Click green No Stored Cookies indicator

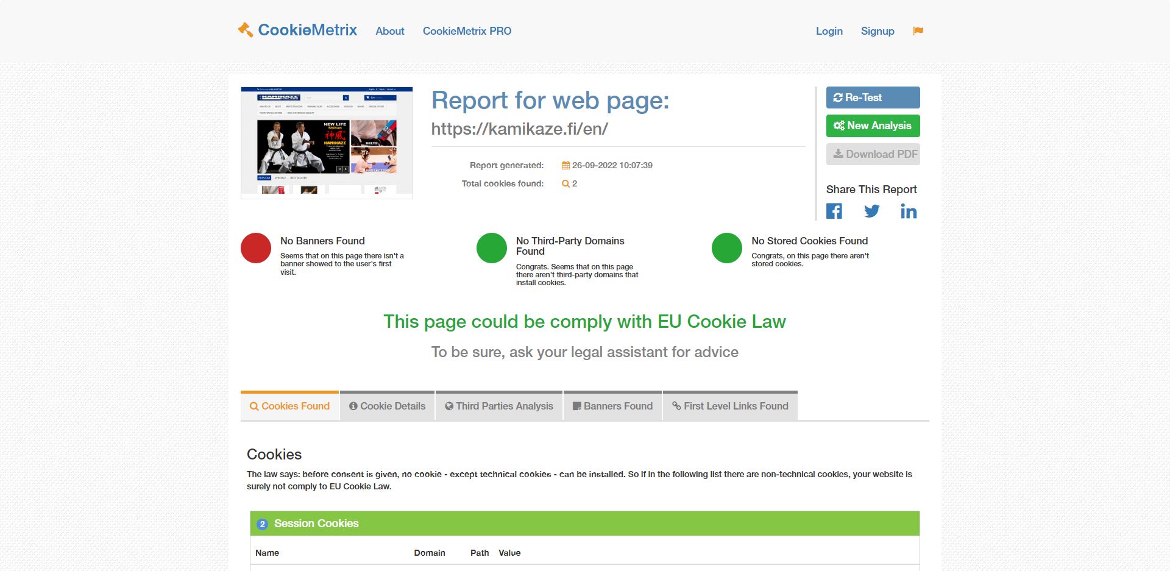(727, 248)
